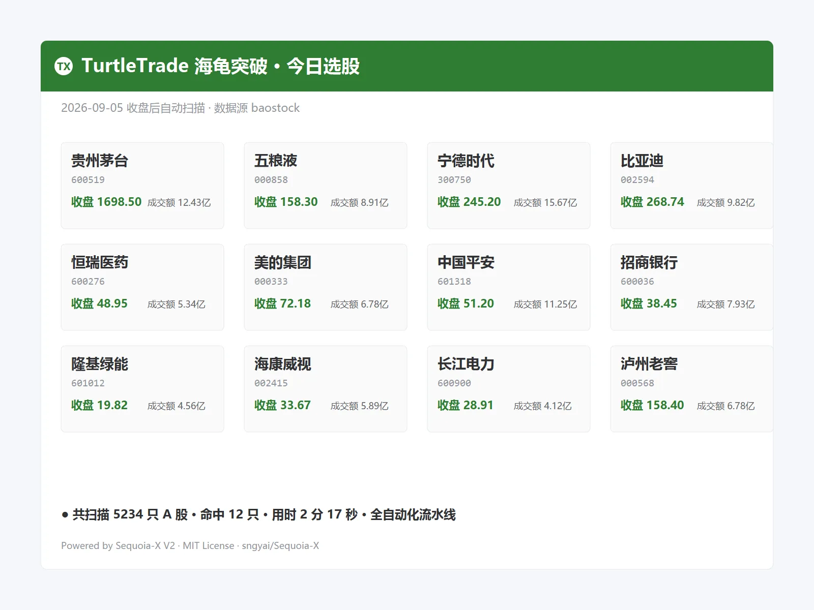The width and height of the screenshot is (814, 610).
Task: Click turnover value 成交额 4.12亿
Action: tap(543, 406)
